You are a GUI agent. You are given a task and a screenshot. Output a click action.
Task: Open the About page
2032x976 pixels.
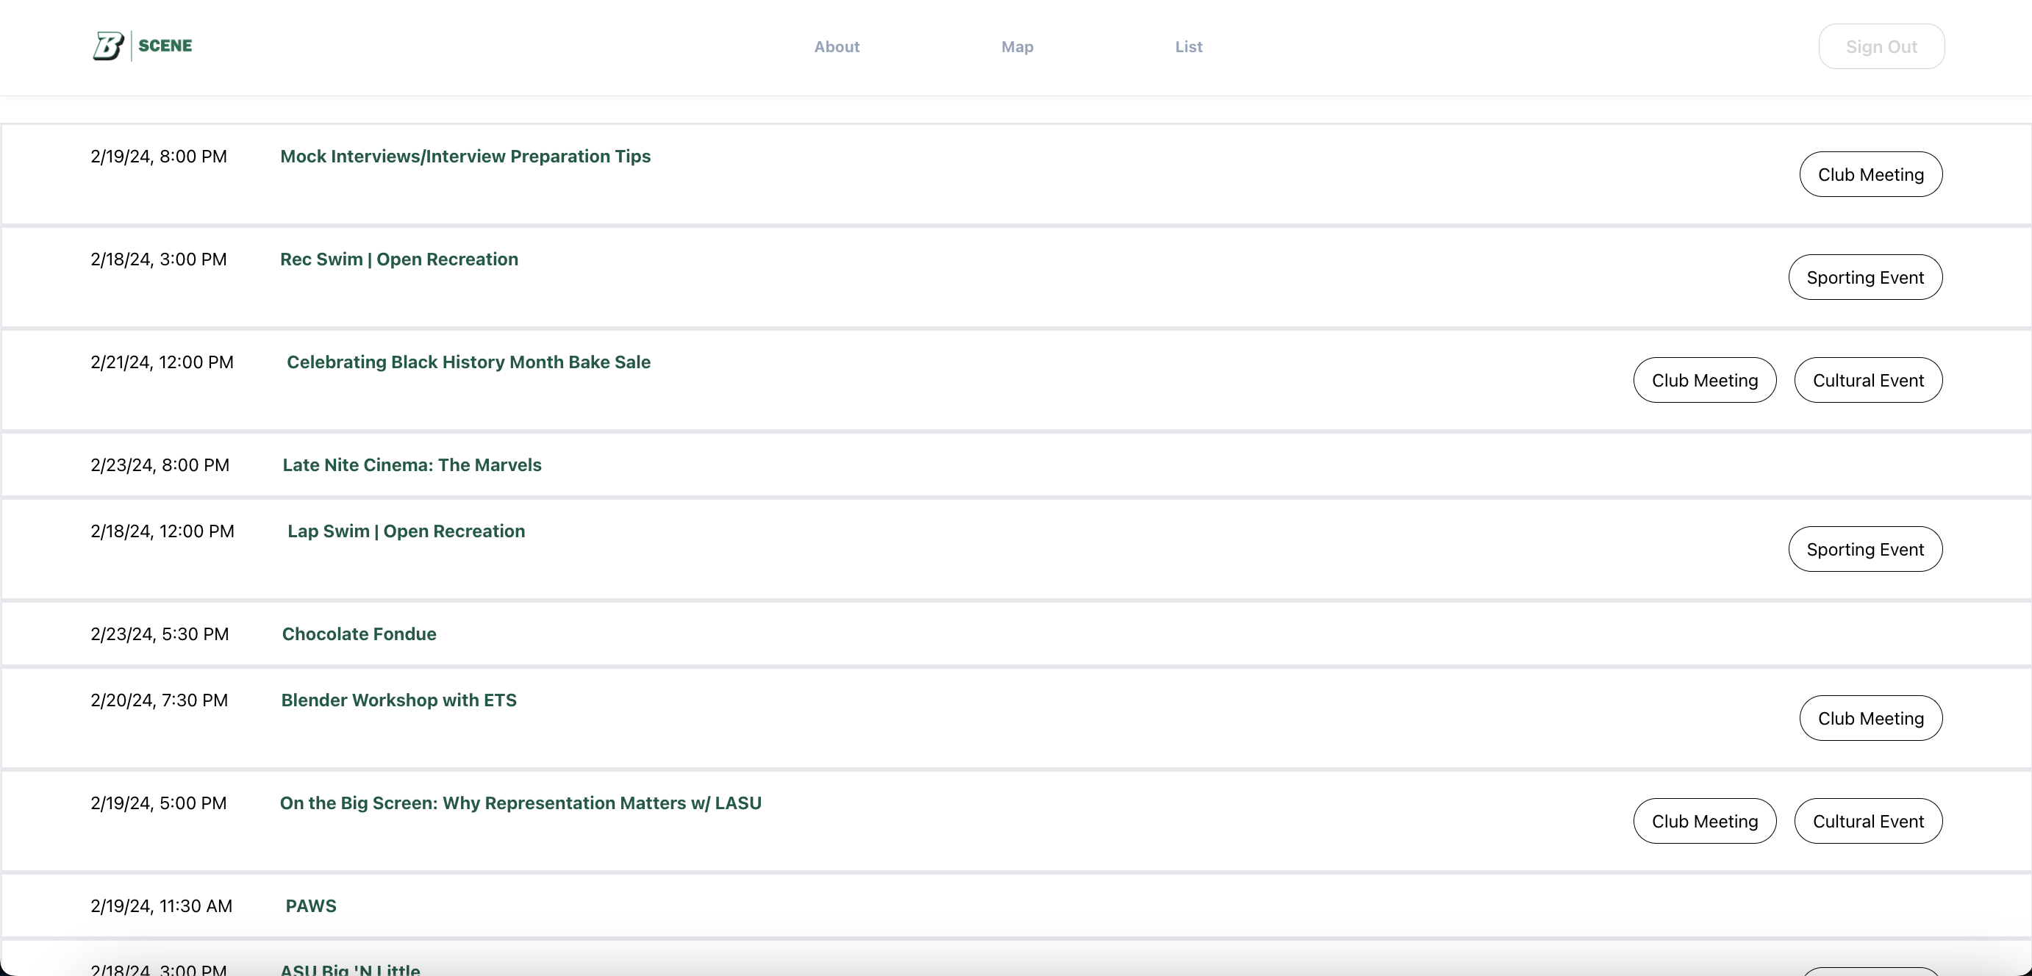click(836, 46)
